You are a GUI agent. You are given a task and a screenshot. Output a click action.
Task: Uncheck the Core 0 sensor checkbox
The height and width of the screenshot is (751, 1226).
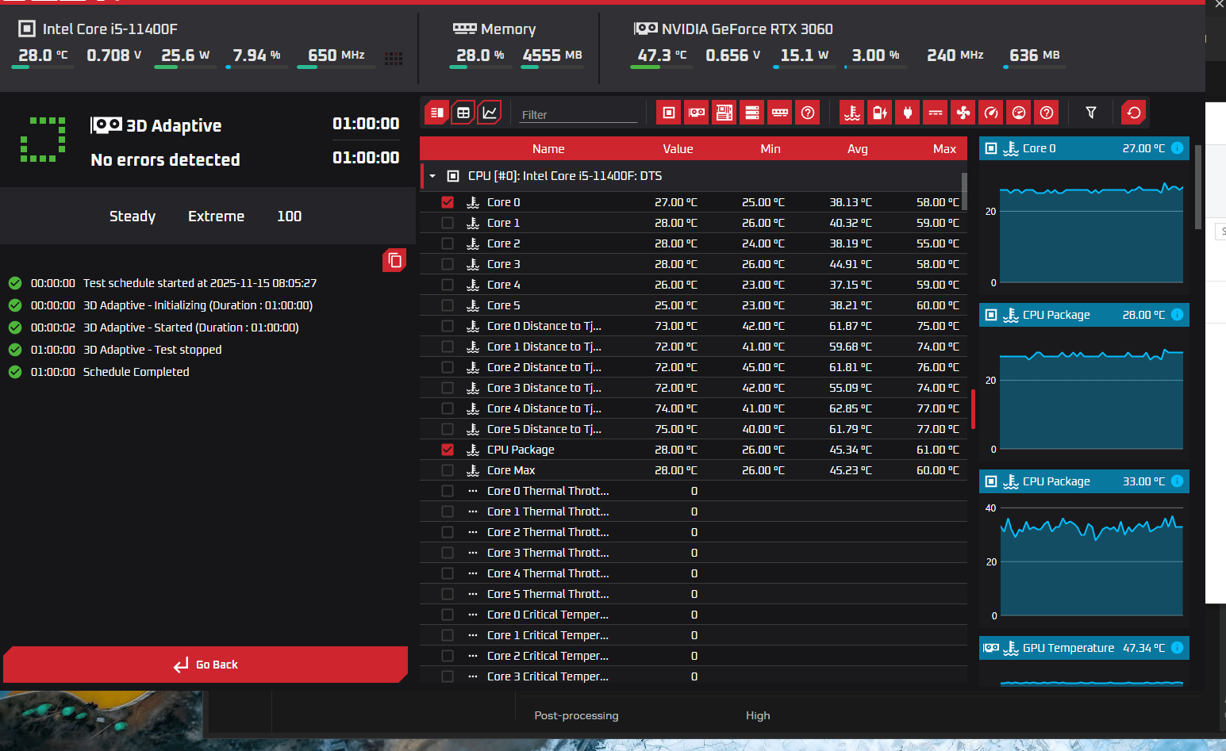click(448, 202)
